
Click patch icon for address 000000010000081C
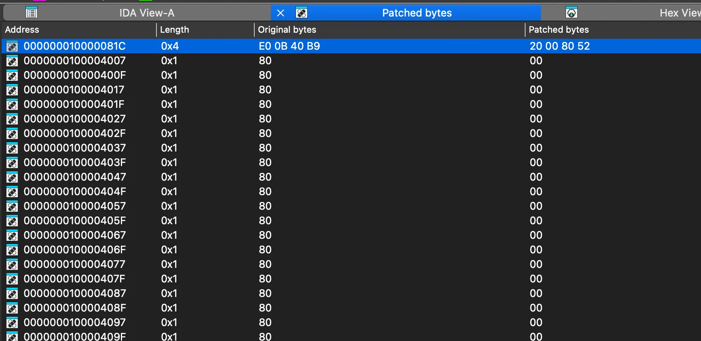tap(12, 46)
